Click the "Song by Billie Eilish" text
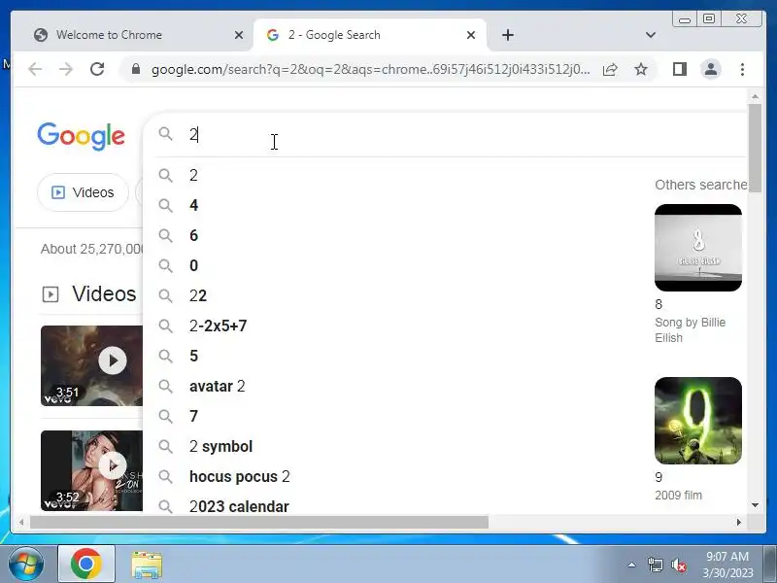The height and width of the screenshot is (583, 777). point(691,330)
